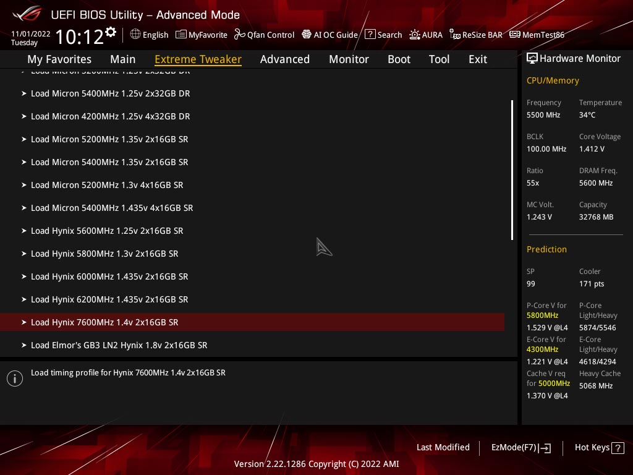Click the Hardware Monitor display icon

(532, 58)
